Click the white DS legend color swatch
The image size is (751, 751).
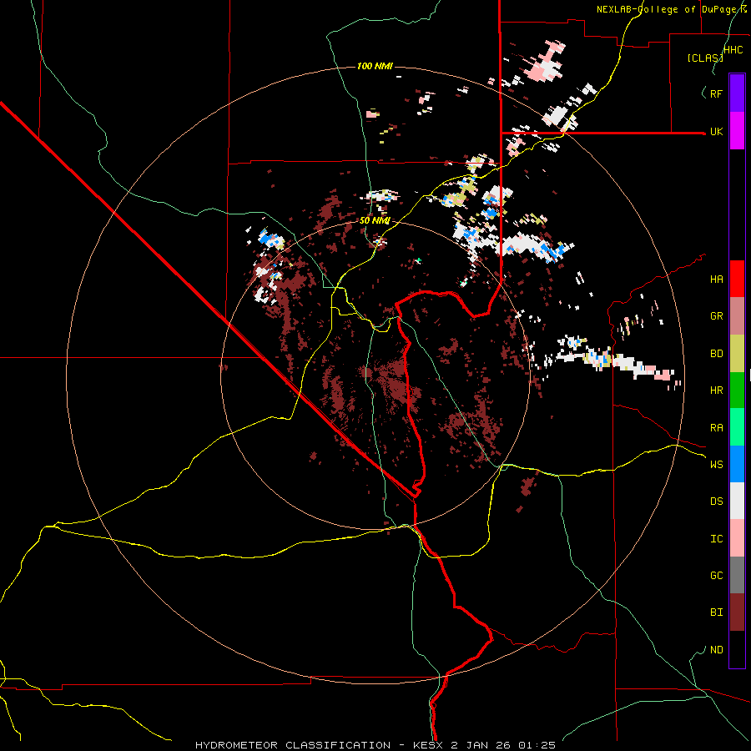point(737,501)
